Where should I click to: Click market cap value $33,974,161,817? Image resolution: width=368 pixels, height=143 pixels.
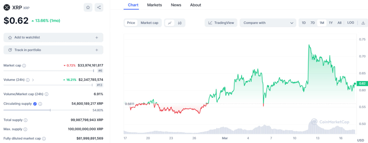point(91,66)
